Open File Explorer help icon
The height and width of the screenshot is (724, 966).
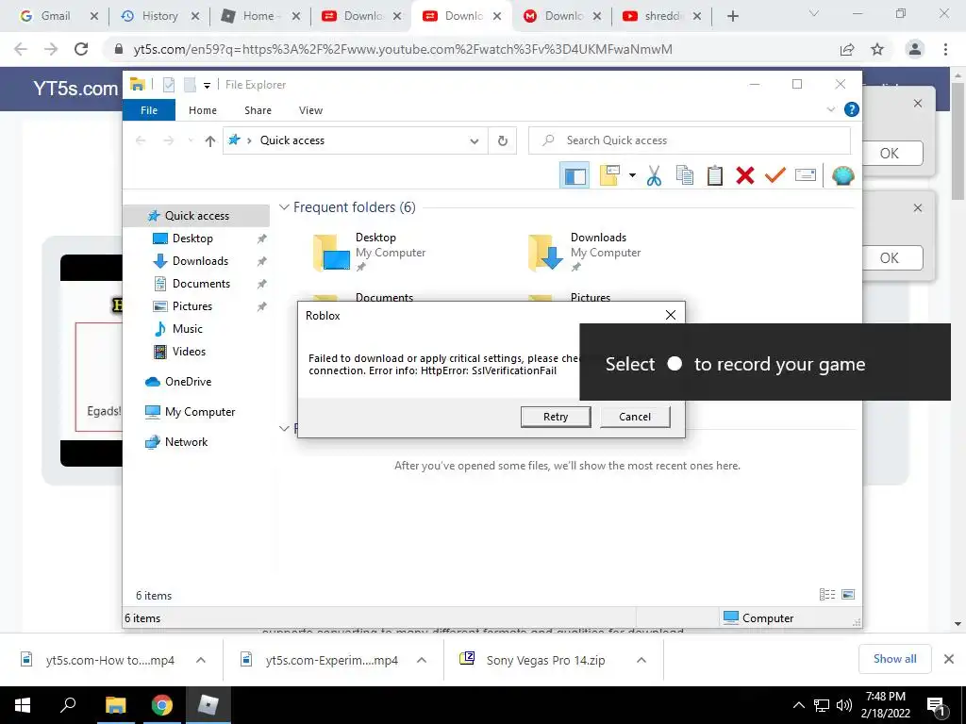pyautogui.click(x=852, y=109)
